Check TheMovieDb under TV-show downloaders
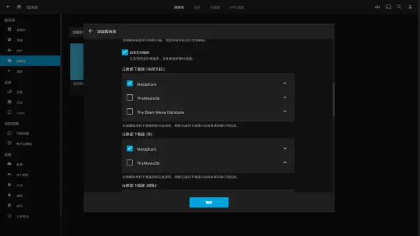Image resolution: width=420 pixels, height=236 pixels. coord(130,97)
